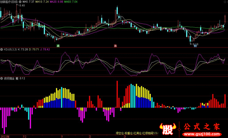
Task: Expand the 波段掘金 indicator dropdown arrow
Action: coord(2,79)
